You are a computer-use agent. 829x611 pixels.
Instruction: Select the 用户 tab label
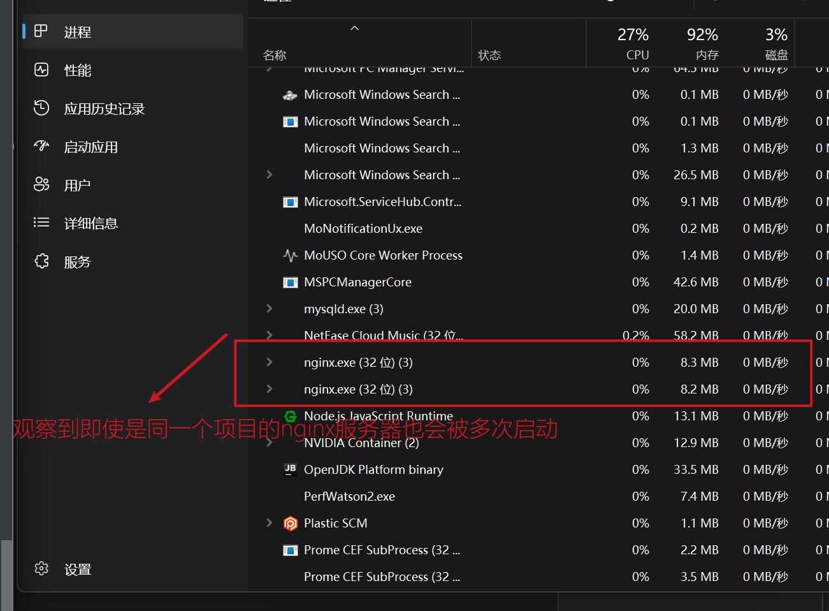78,186
